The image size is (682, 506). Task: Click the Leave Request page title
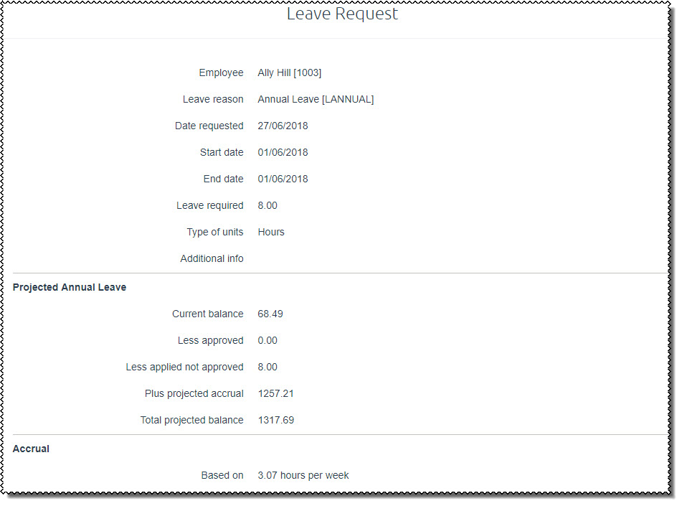[342, 14]
